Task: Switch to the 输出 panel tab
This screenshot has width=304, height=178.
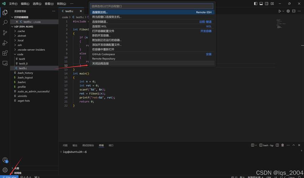Action: tap(75, 145)
